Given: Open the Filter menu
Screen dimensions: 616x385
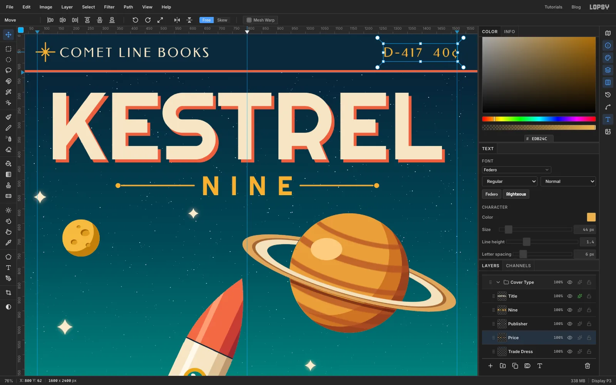Looking at the screenshot, I should pos(109,7).
